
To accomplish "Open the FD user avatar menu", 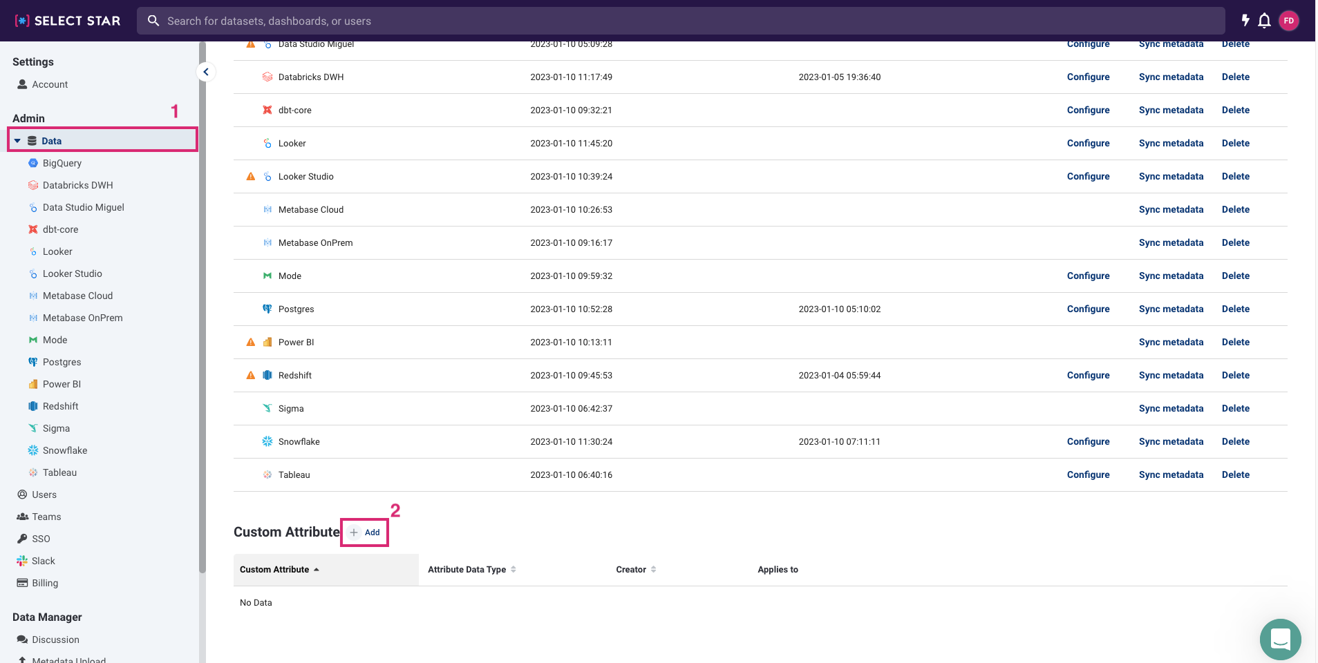I will click(x=1289, y=21).
